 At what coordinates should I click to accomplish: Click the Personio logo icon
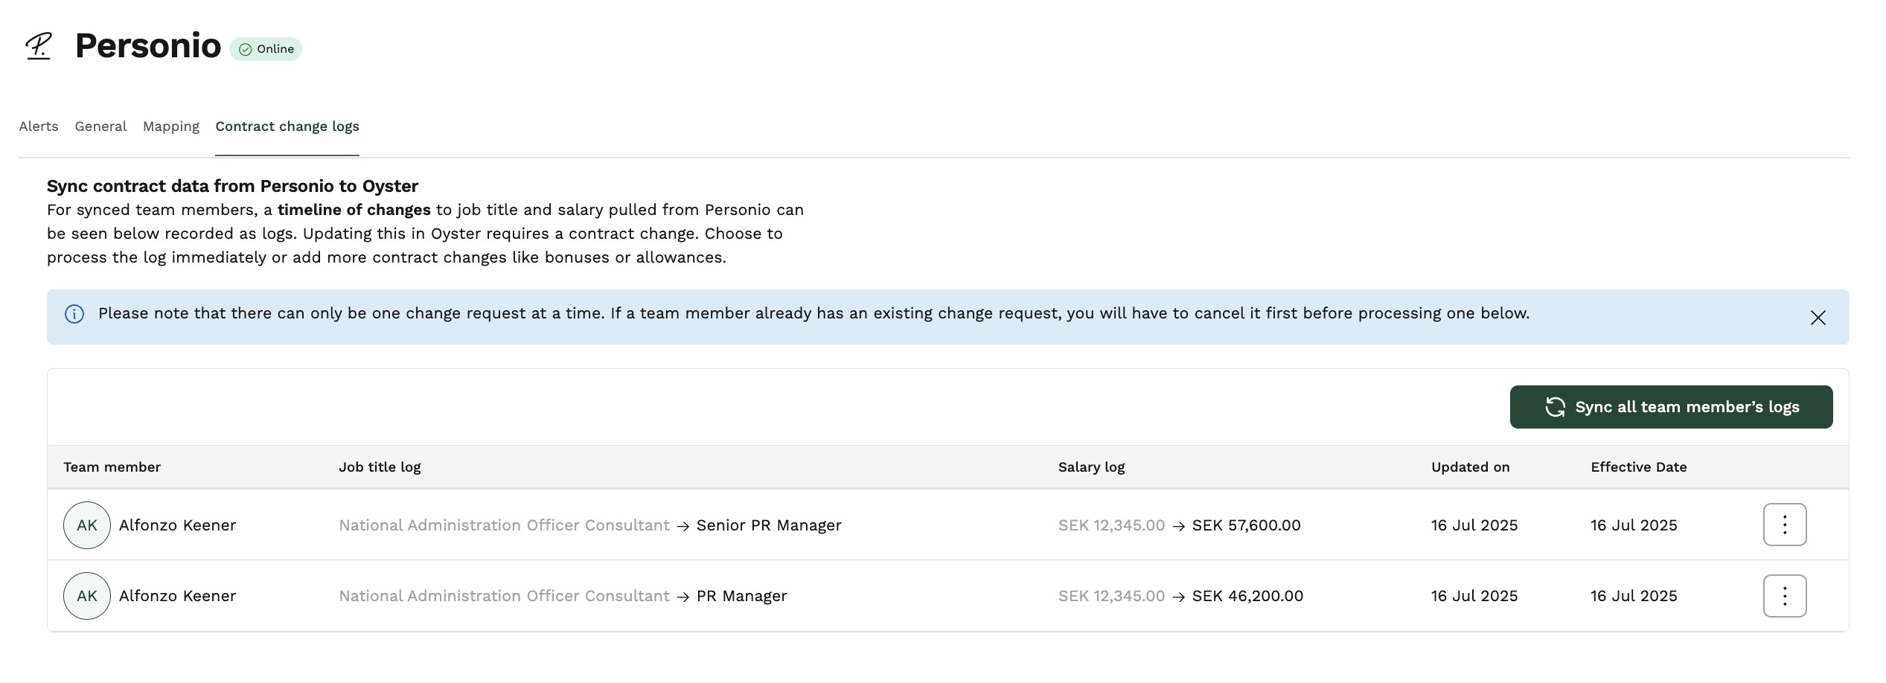[39, 46]
